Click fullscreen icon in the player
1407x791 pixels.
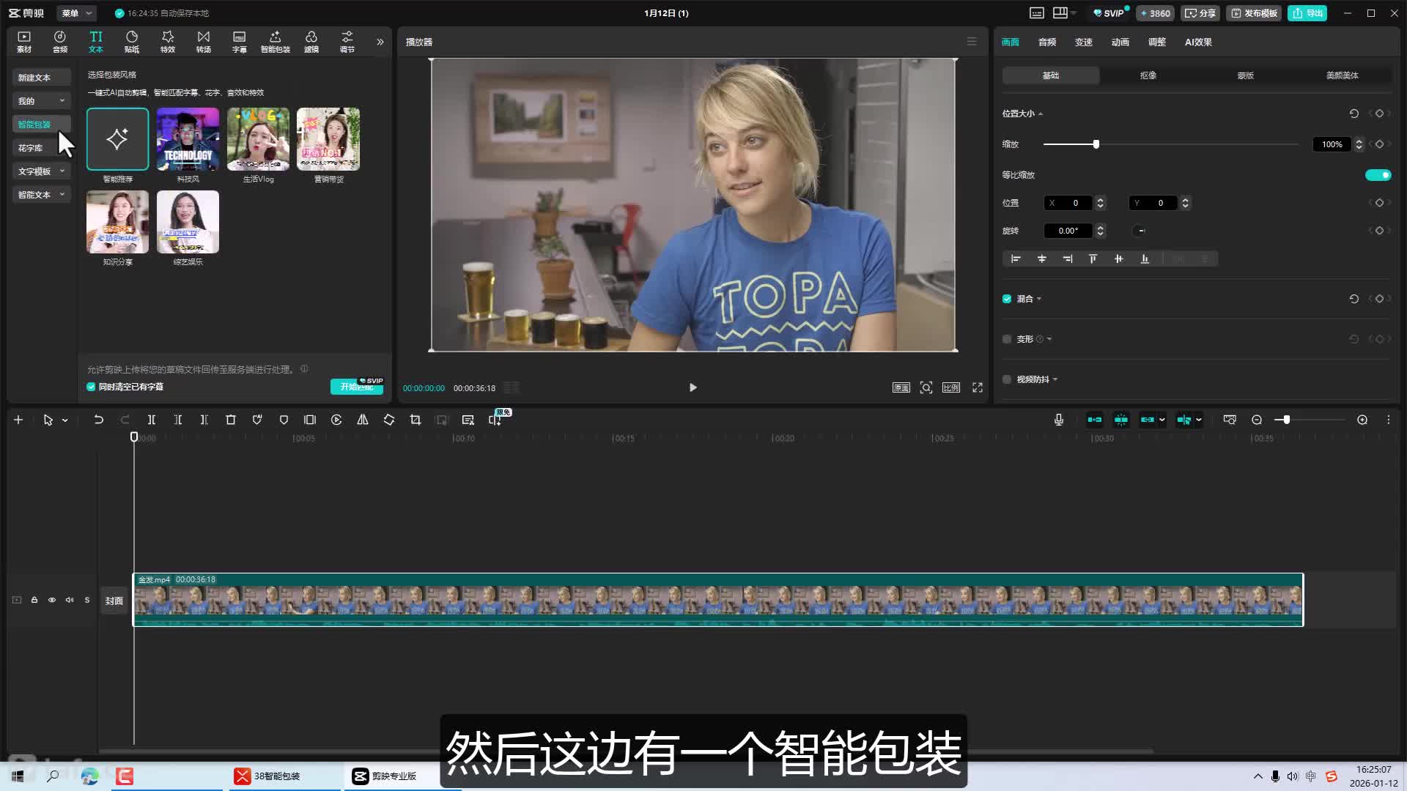click(978, 387)
